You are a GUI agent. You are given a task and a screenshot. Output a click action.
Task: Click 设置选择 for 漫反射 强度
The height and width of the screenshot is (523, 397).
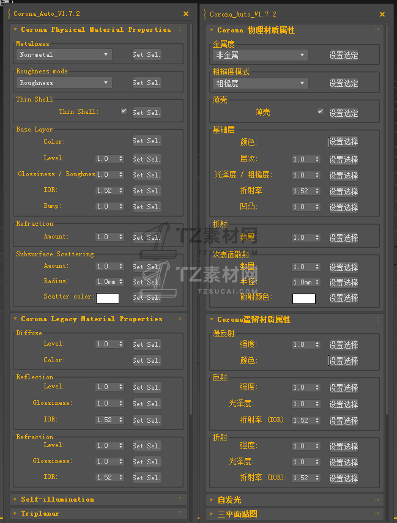pyautogui.click(x=344, y=345)
